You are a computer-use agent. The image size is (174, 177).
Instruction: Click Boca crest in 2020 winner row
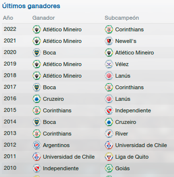pyautogui.click(x=37, y=53)
